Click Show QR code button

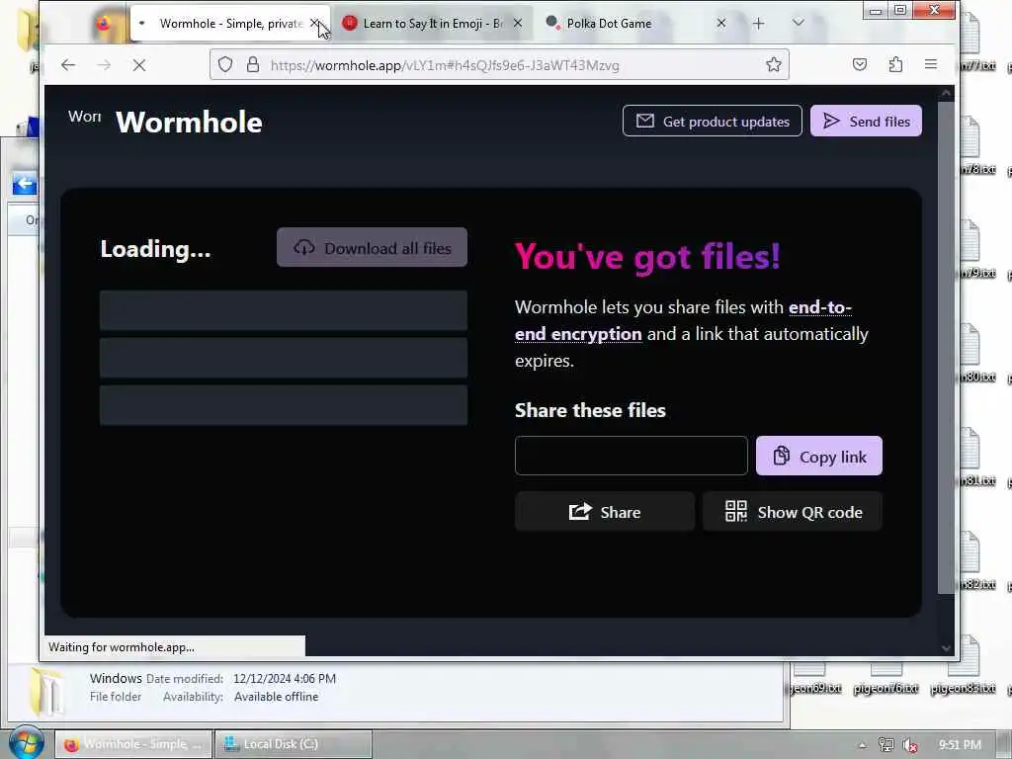click(792, 511)
